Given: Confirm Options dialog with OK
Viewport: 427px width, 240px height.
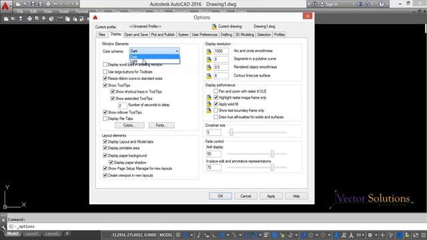Looking at the screenshot, I should coord(220,196).
